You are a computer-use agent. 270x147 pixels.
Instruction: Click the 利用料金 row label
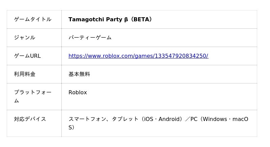tap(25, 74)
